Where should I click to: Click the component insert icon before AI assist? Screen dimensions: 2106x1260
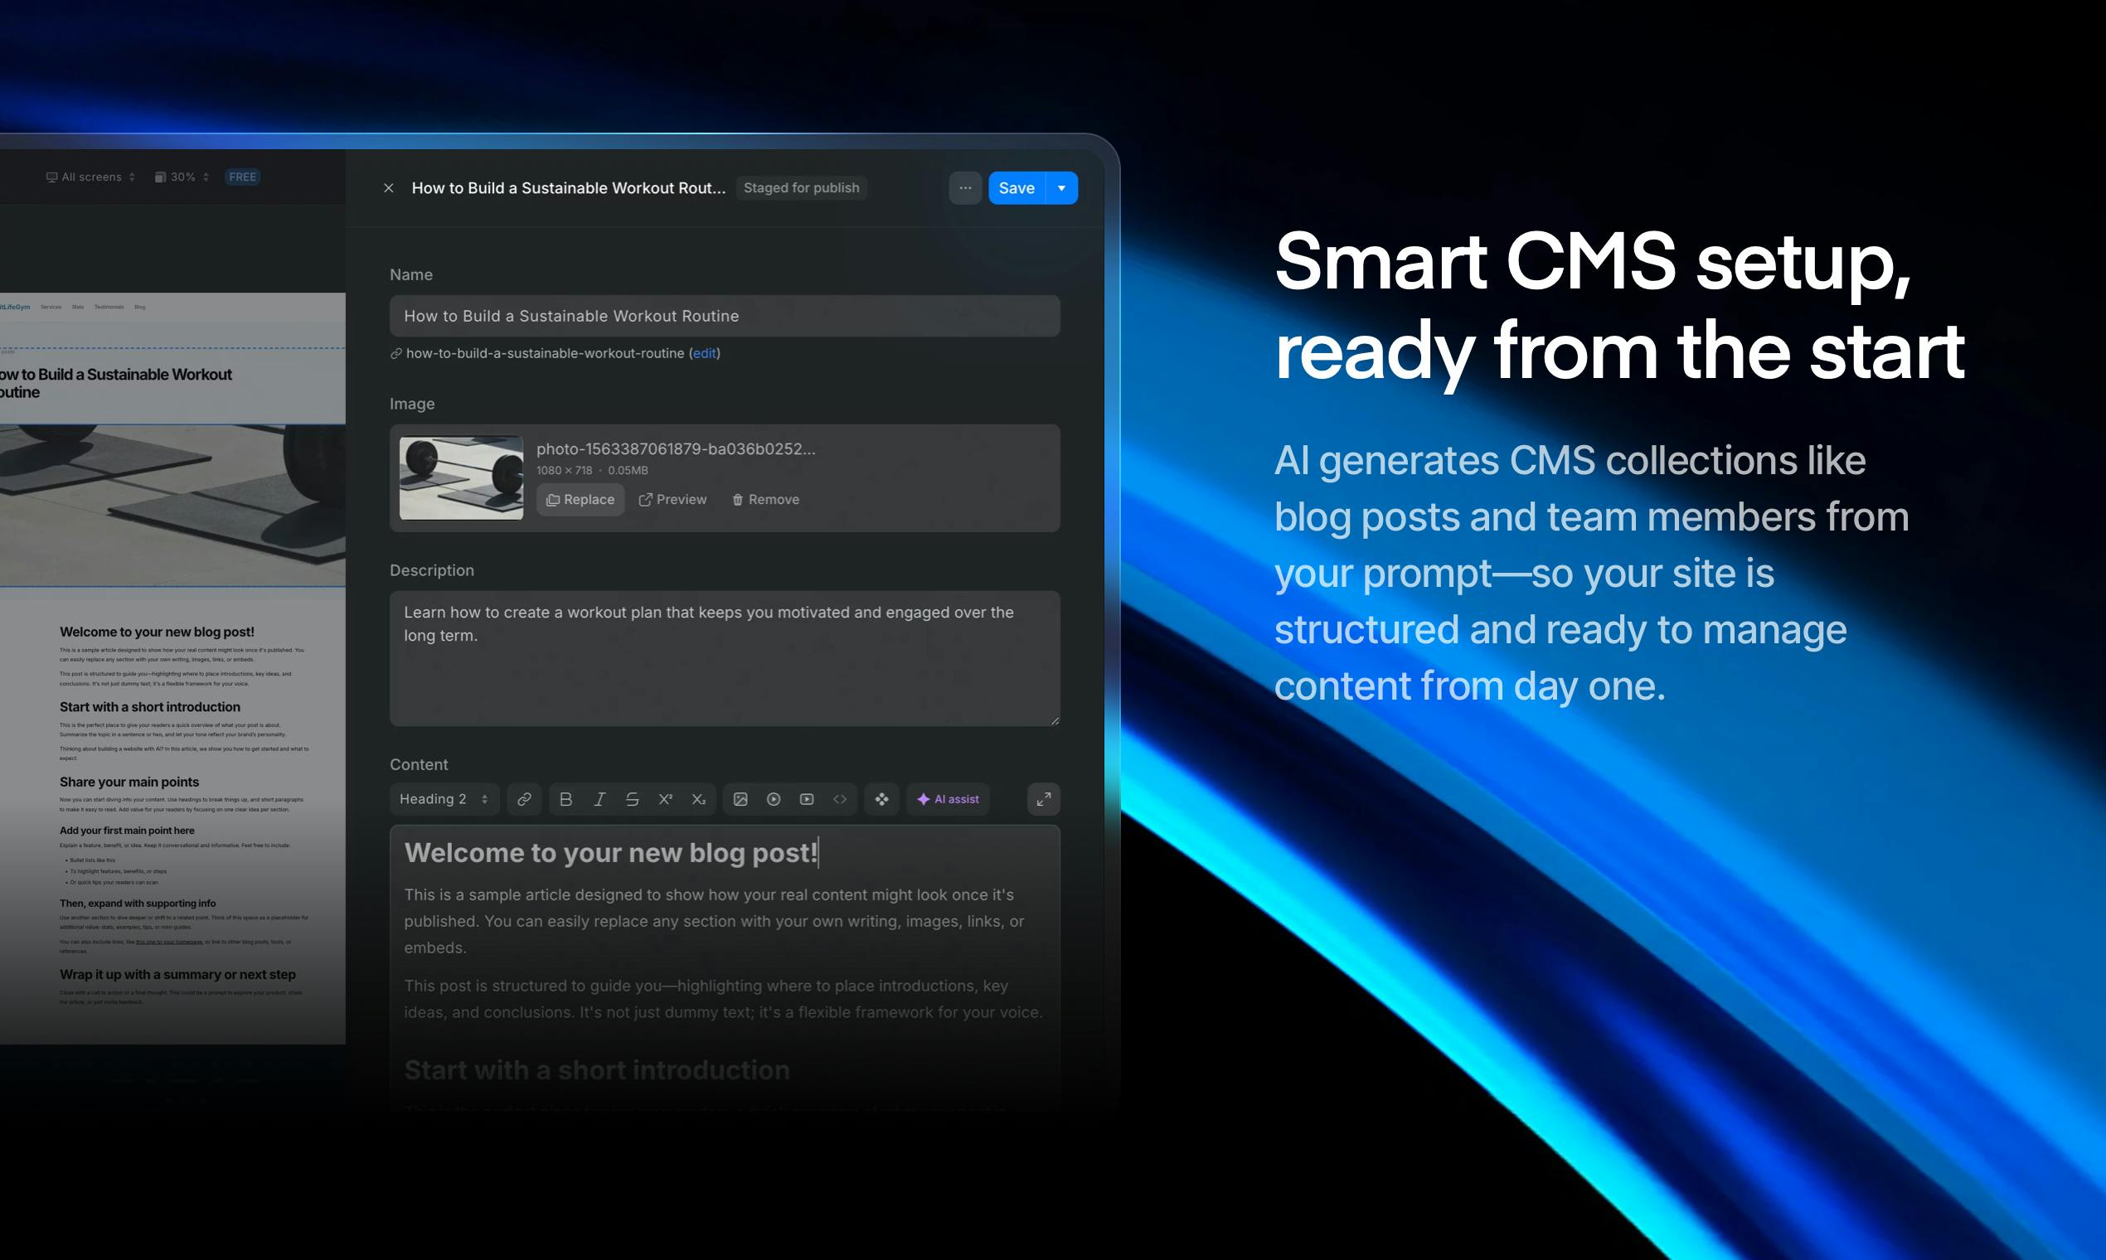point(881,800)
